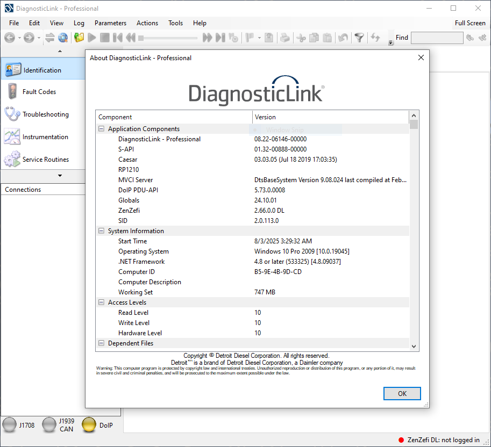
Task: Select the Computer ID row
Action: pyautogui.click(x=252, y=272)
